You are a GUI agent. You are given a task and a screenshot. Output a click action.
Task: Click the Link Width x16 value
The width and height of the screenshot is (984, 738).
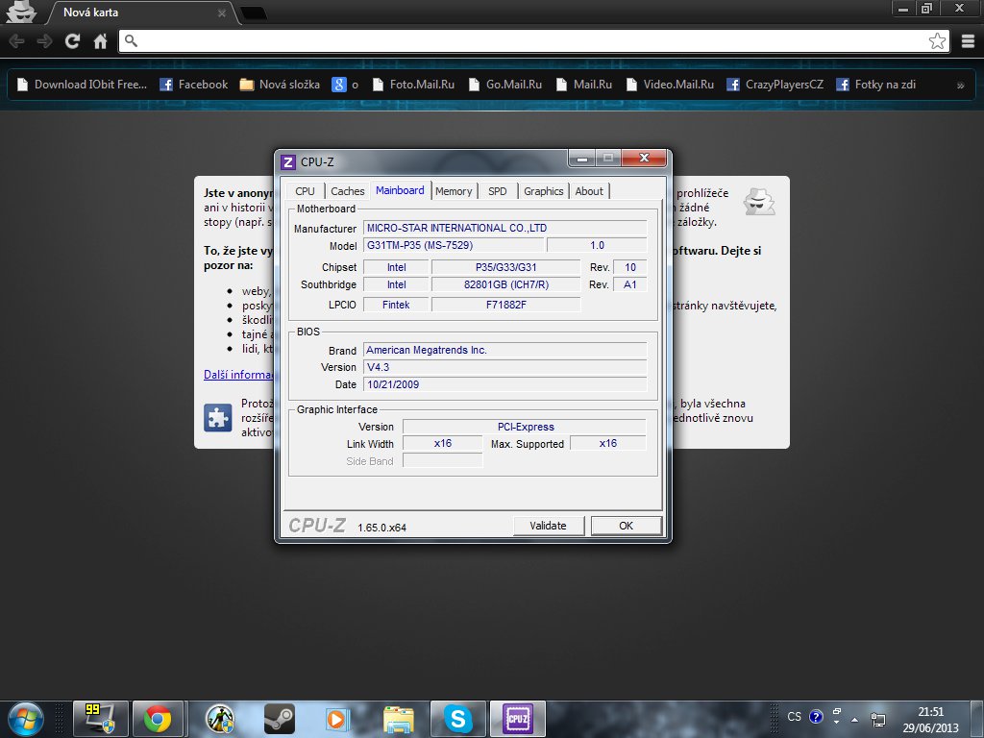coord(442,444)
